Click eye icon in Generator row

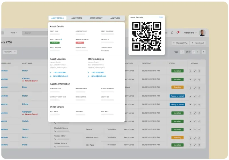point(190,113)
